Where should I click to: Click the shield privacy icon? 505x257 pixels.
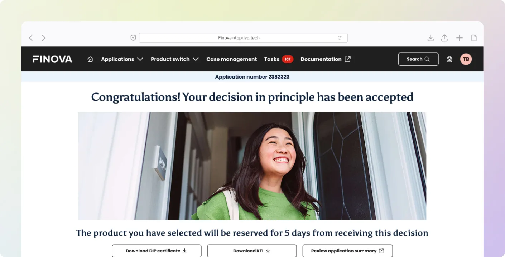133,38
